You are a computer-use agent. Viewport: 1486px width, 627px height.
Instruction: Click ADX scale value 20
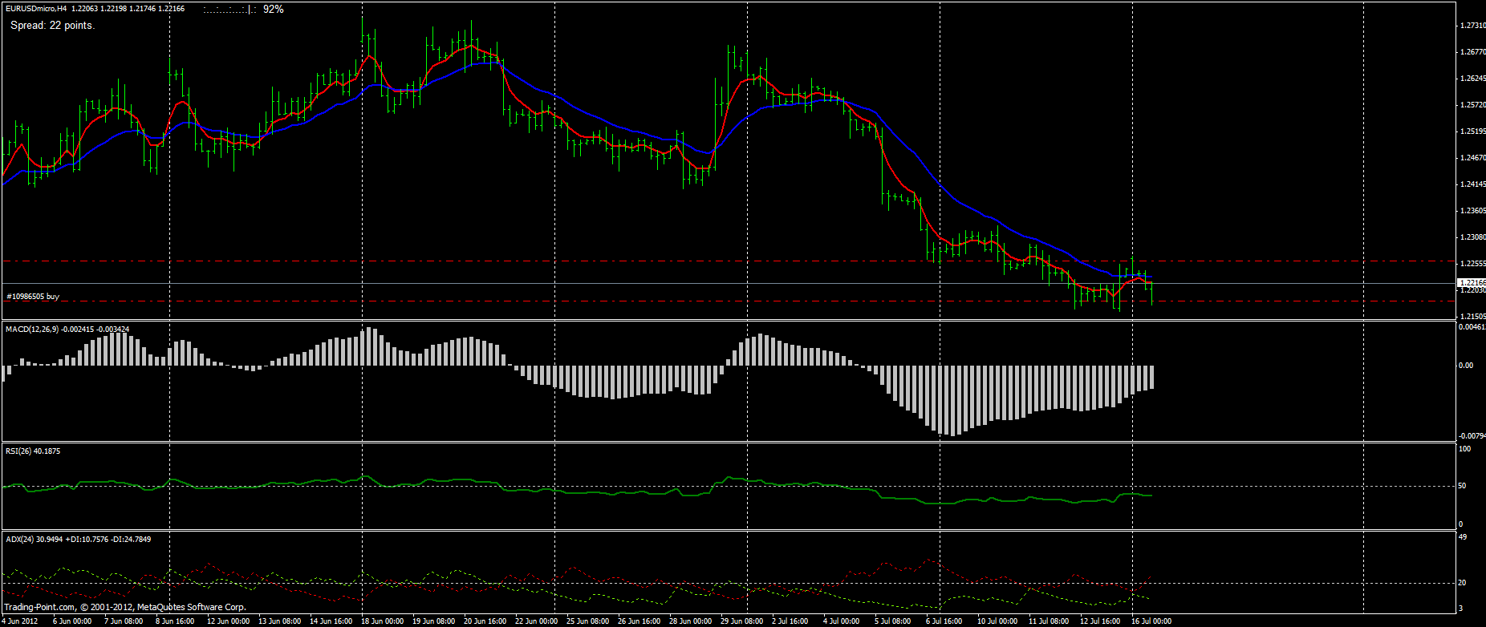1463,583
